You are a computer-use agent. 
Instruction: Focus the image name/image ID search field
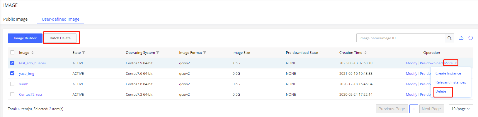click(x=400, y=38)
